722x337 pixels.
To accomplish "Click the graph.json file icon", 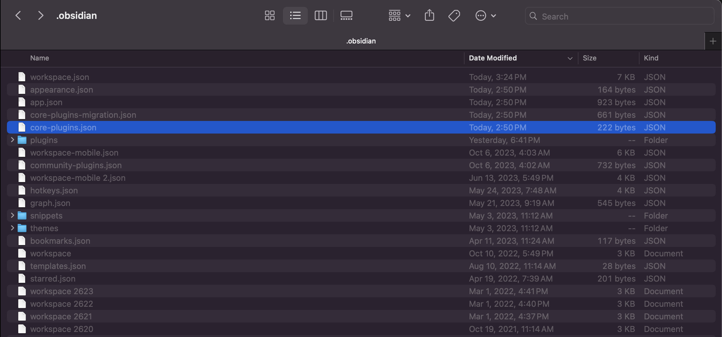I will pyautogui.click(x=22, y=203).
